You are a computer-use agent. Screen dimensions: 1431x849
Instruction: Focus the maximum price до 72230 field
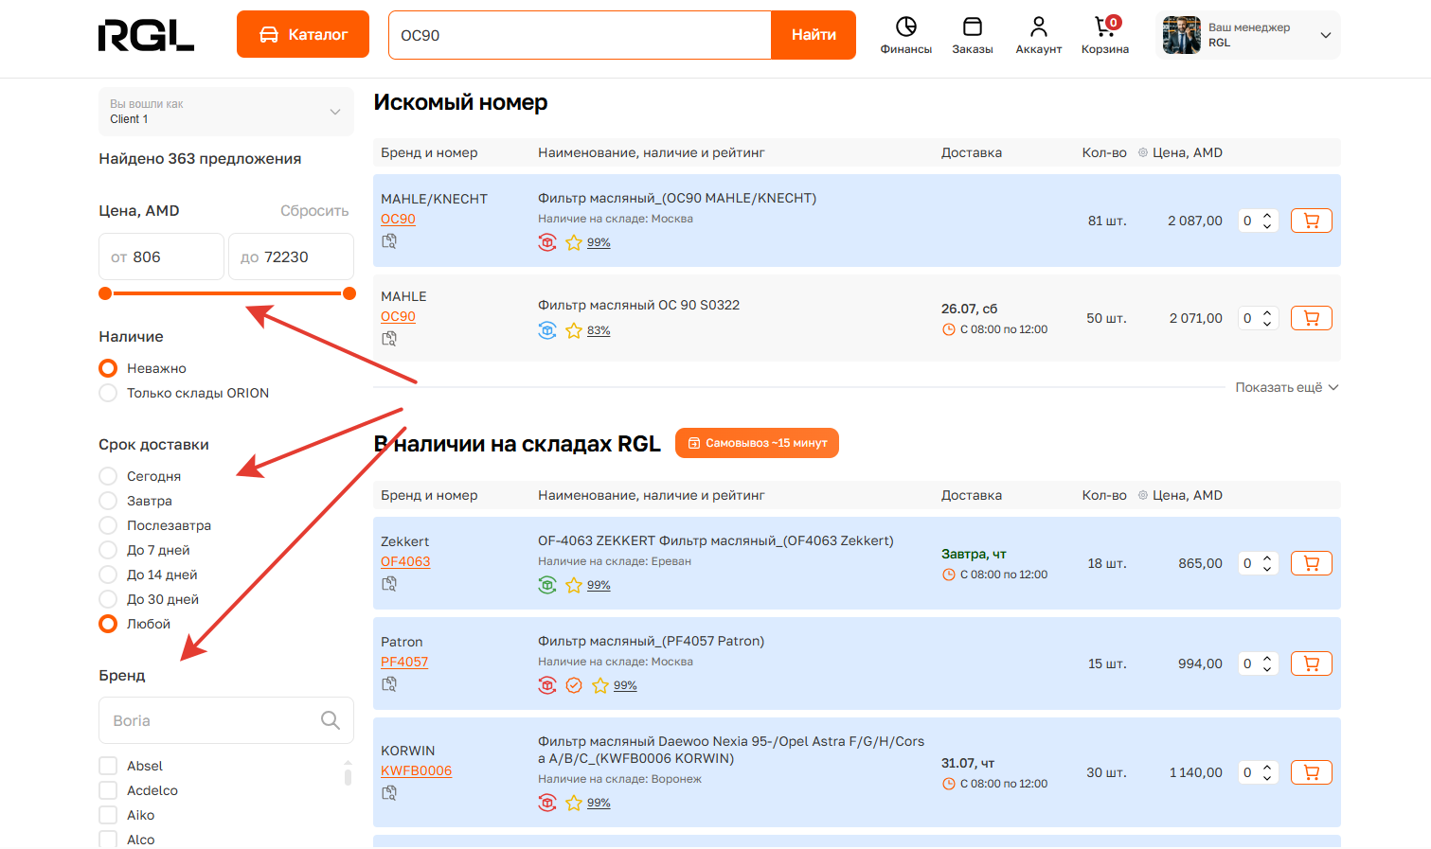[291, 256]
